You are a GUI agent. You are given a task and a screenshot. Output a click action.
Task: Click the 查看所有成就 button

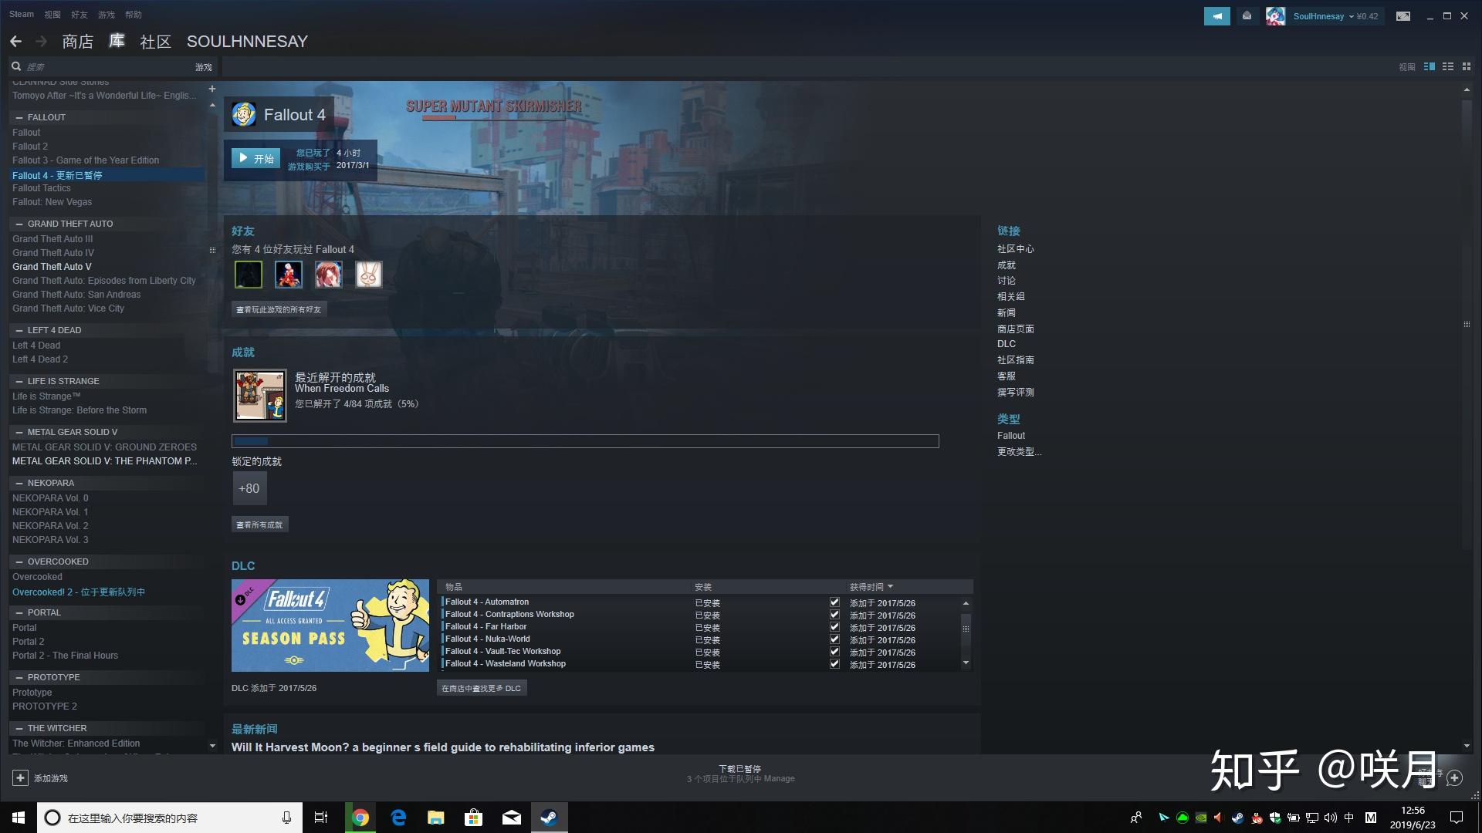coord(259,524)
